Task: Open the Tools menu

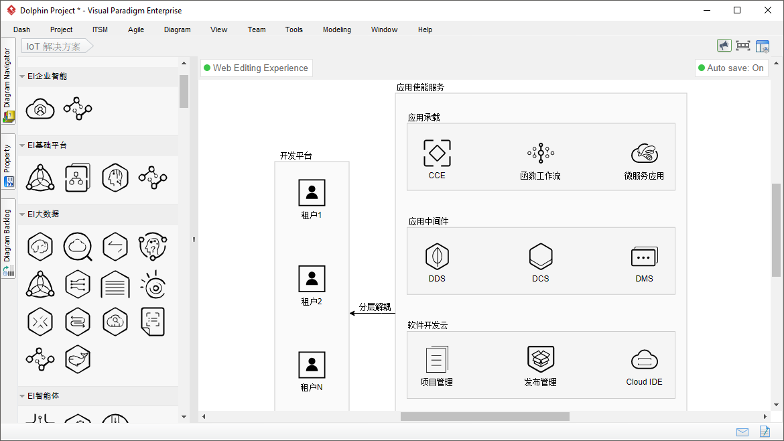Action: (294, 29)
